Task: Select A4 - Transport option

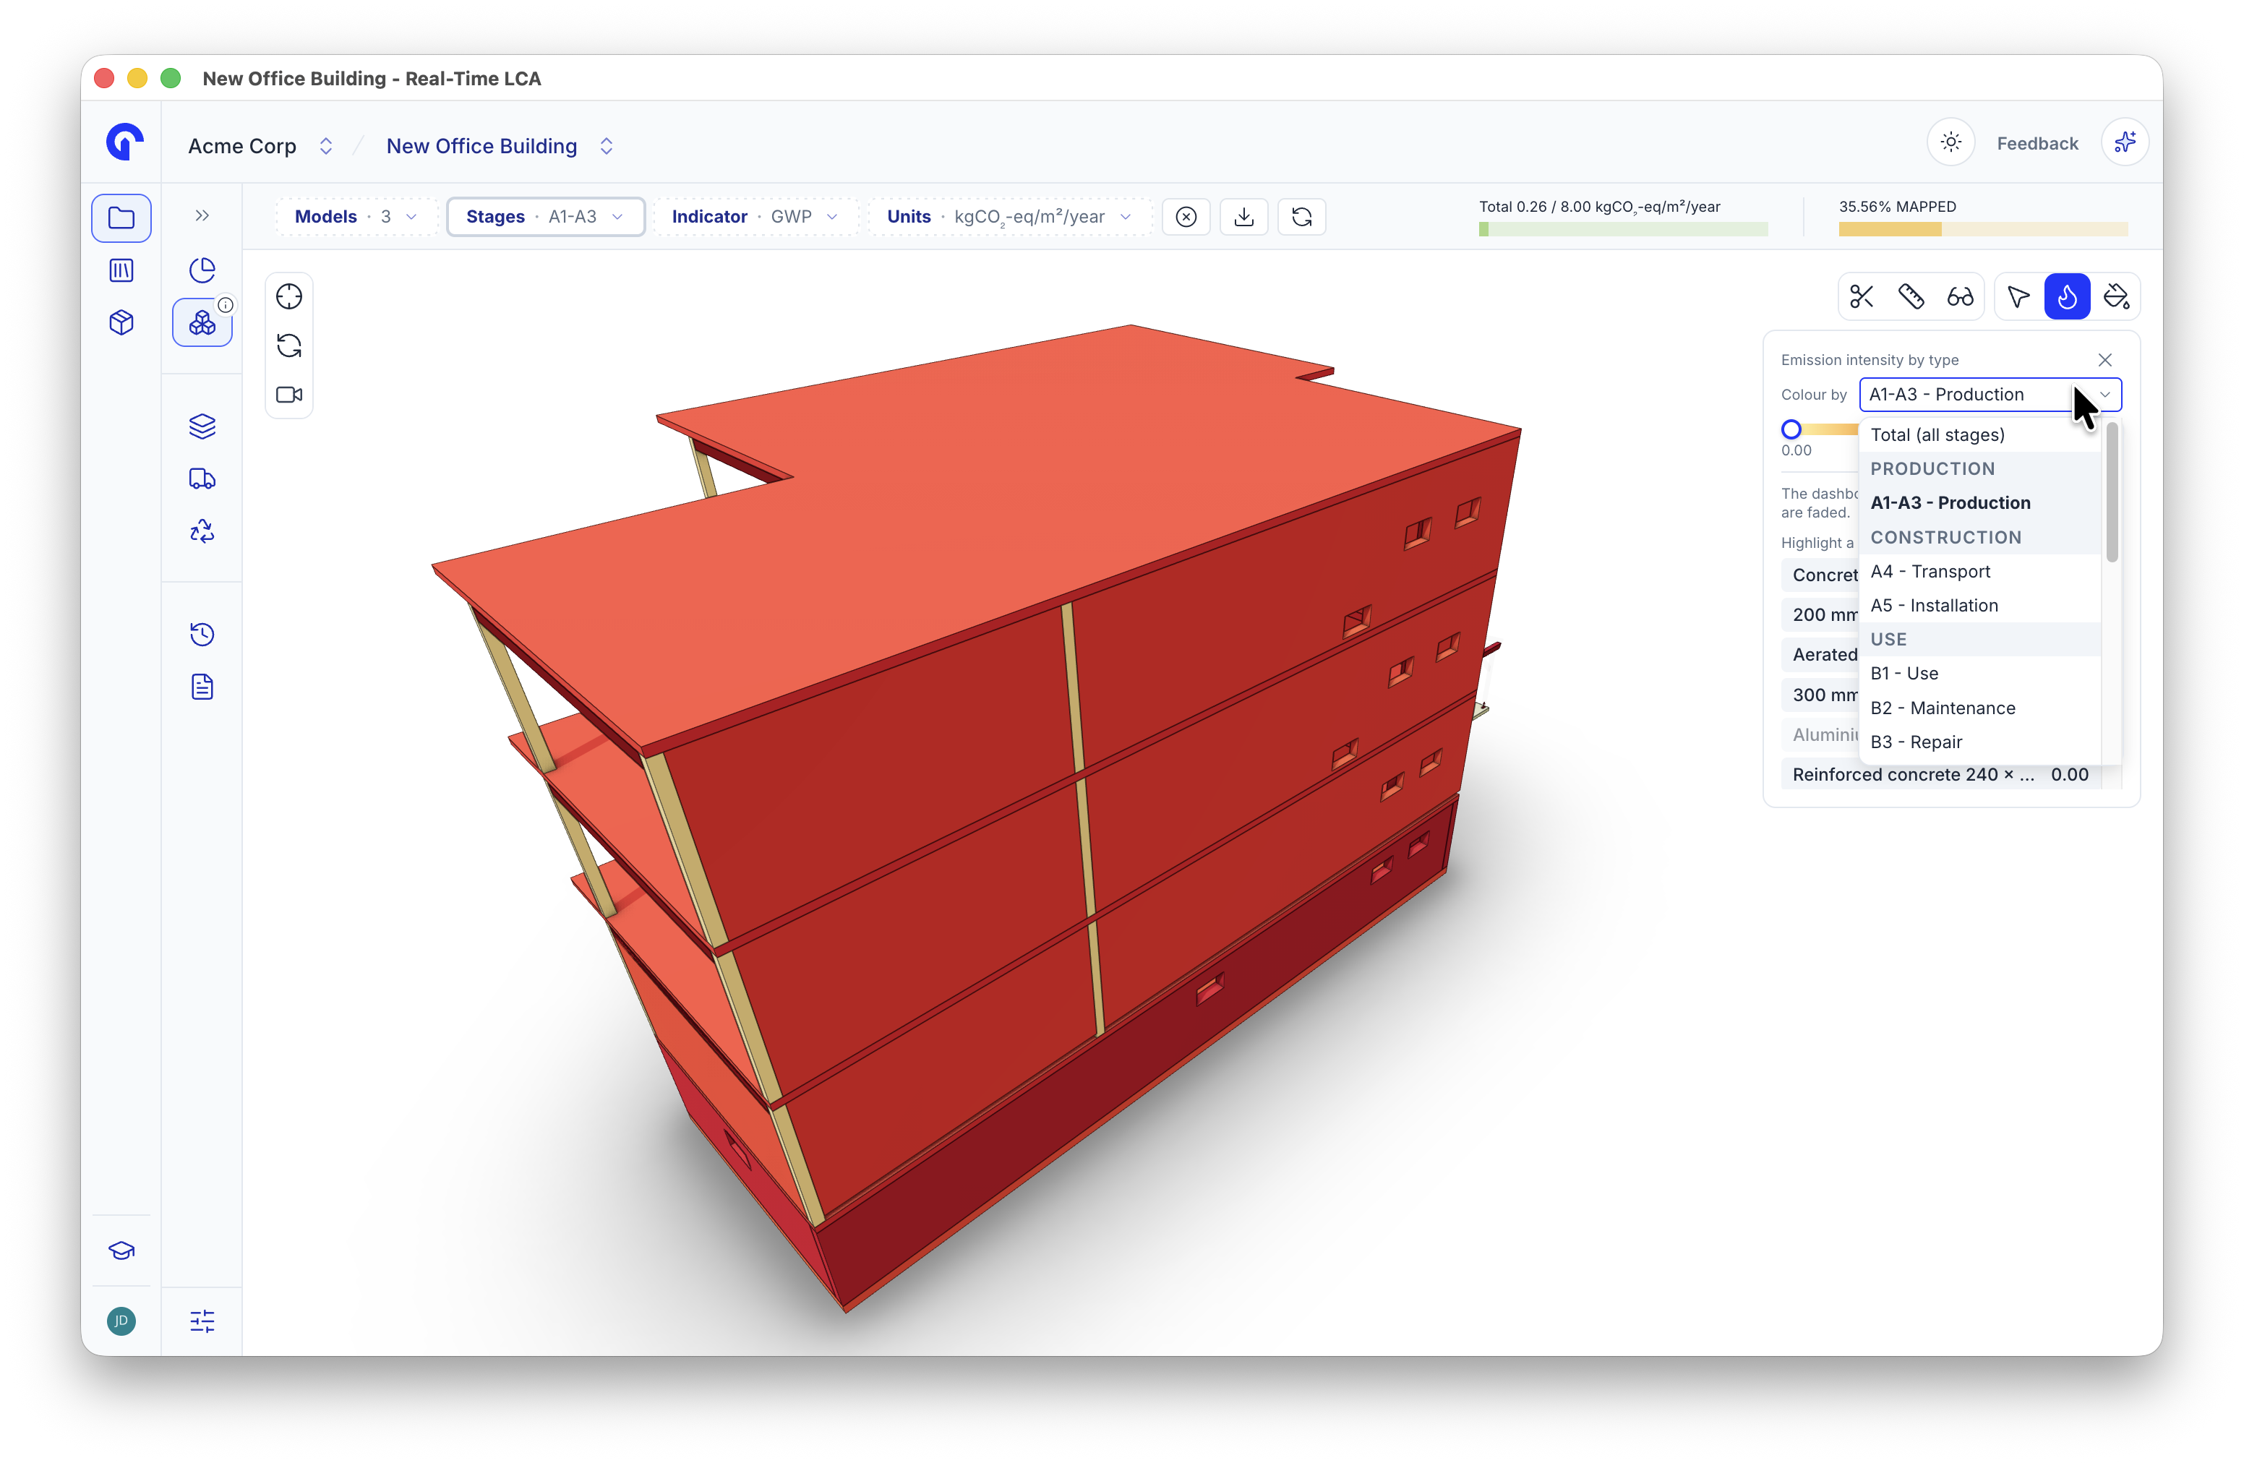Action: coord(1980,571)
